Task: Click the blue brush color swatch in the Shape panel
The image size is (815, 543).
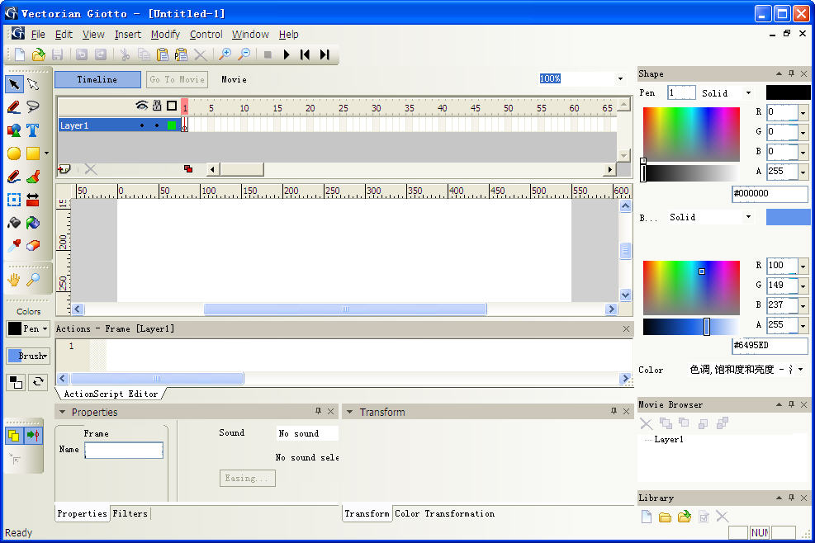Action: click(x=788, y=217)
